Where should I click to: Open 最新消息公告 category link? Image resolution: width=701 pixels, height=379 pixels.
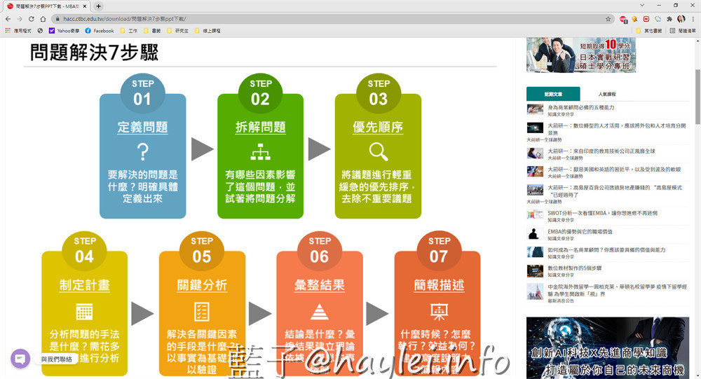point(561,301)
